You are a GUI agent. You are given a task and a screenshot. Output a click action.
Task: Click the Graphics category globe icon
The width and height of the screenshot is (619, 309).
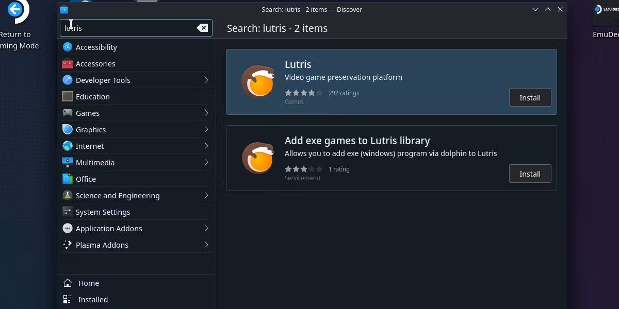(x=68, y=129)
